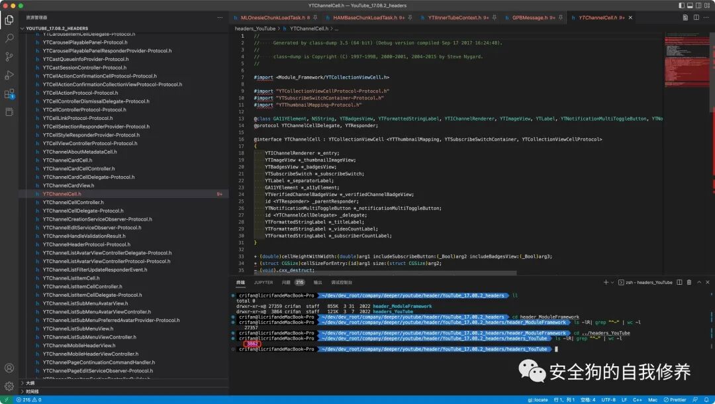Open the Search view in activity bar
The width and height of the screenshot is (715, 404).
click(9, 38)
